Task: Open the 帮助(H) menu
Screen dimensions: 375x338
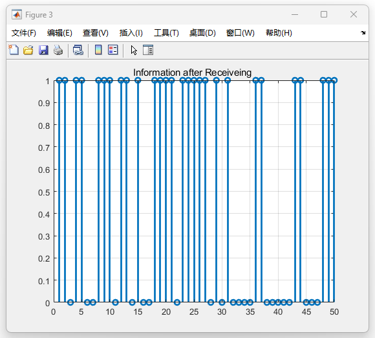Action: point(279,33)
